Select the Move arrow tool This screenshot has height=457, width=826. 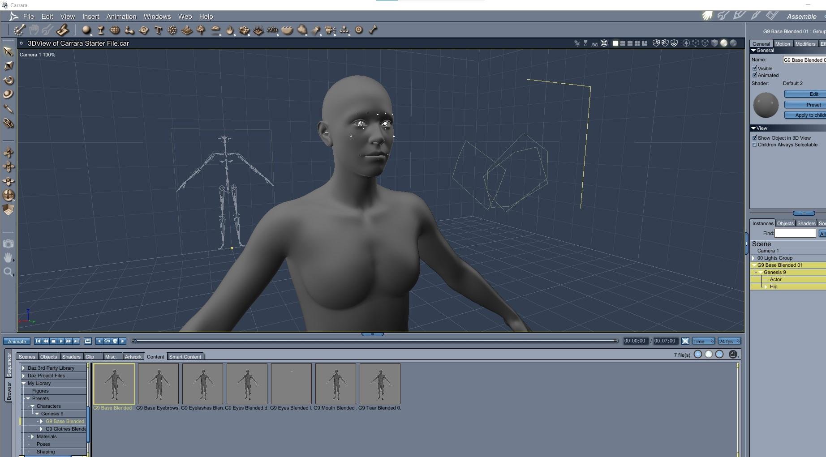[8, 51]
